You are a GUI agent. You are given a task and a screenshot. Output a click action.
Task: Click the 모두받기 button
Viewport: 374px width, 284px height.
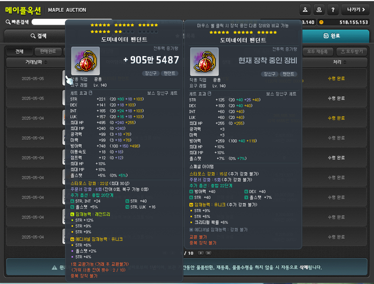coord(352,51)
